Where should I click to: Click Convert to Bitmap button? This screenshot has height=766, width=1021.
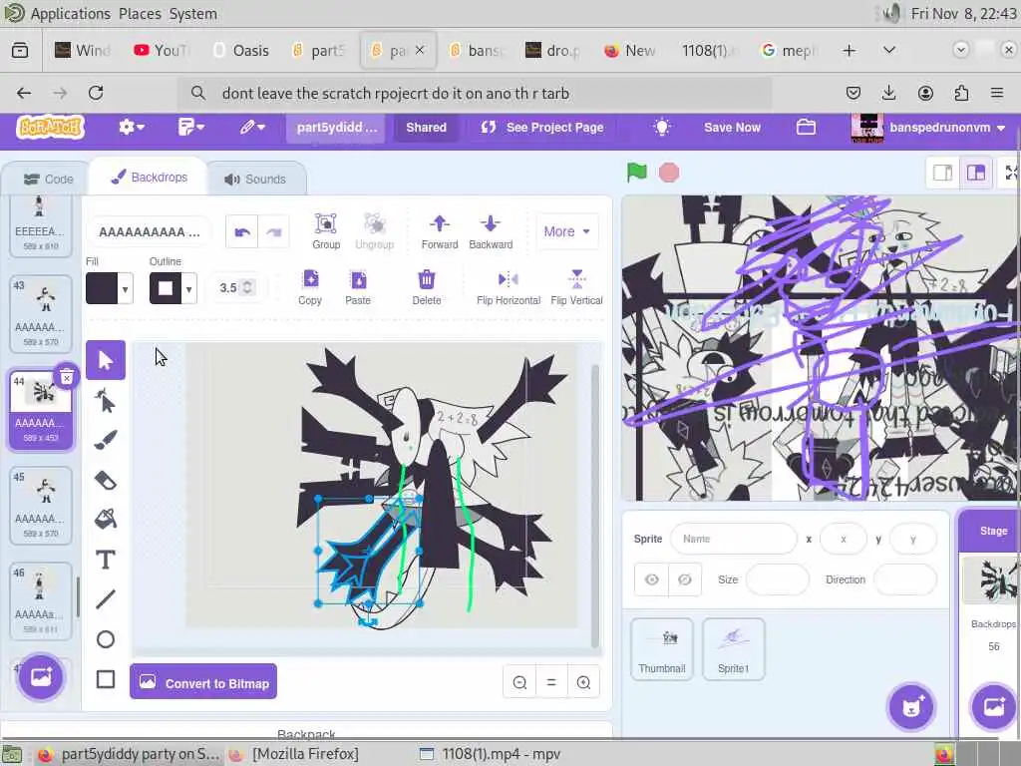[203, 682]
